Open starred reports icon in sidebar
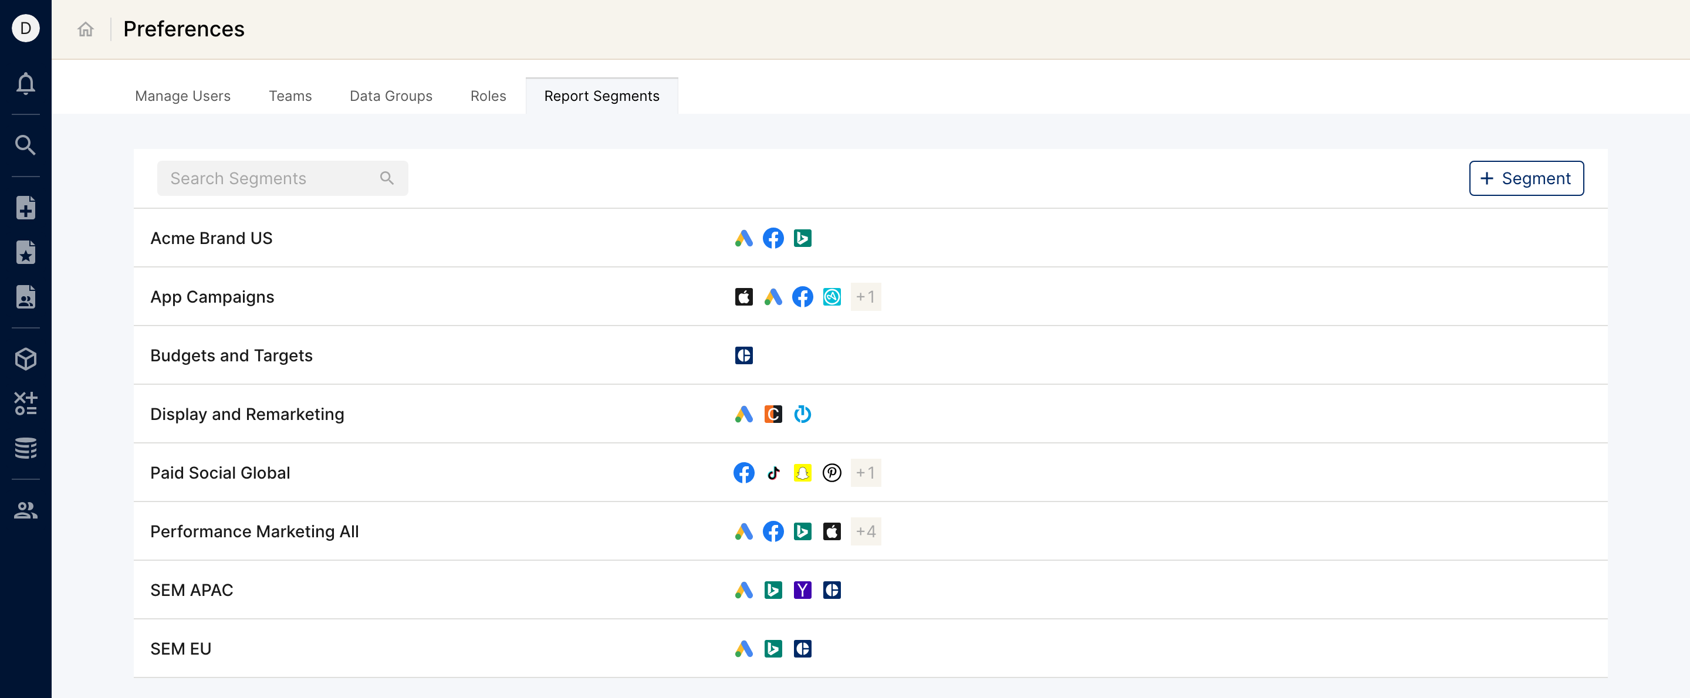The width and height of the screenshot is (1690, 698). point(26,253)
